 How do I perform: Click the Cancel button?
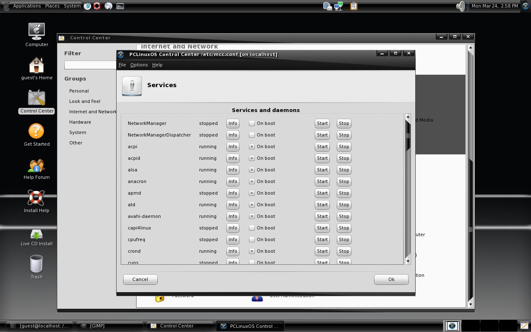(140, 279)
